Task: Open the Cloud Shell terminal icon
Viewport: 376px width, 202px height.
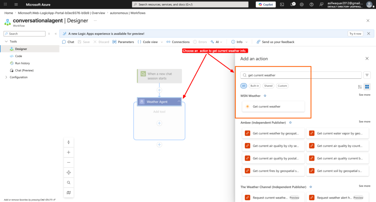Action: pos(282,4)
